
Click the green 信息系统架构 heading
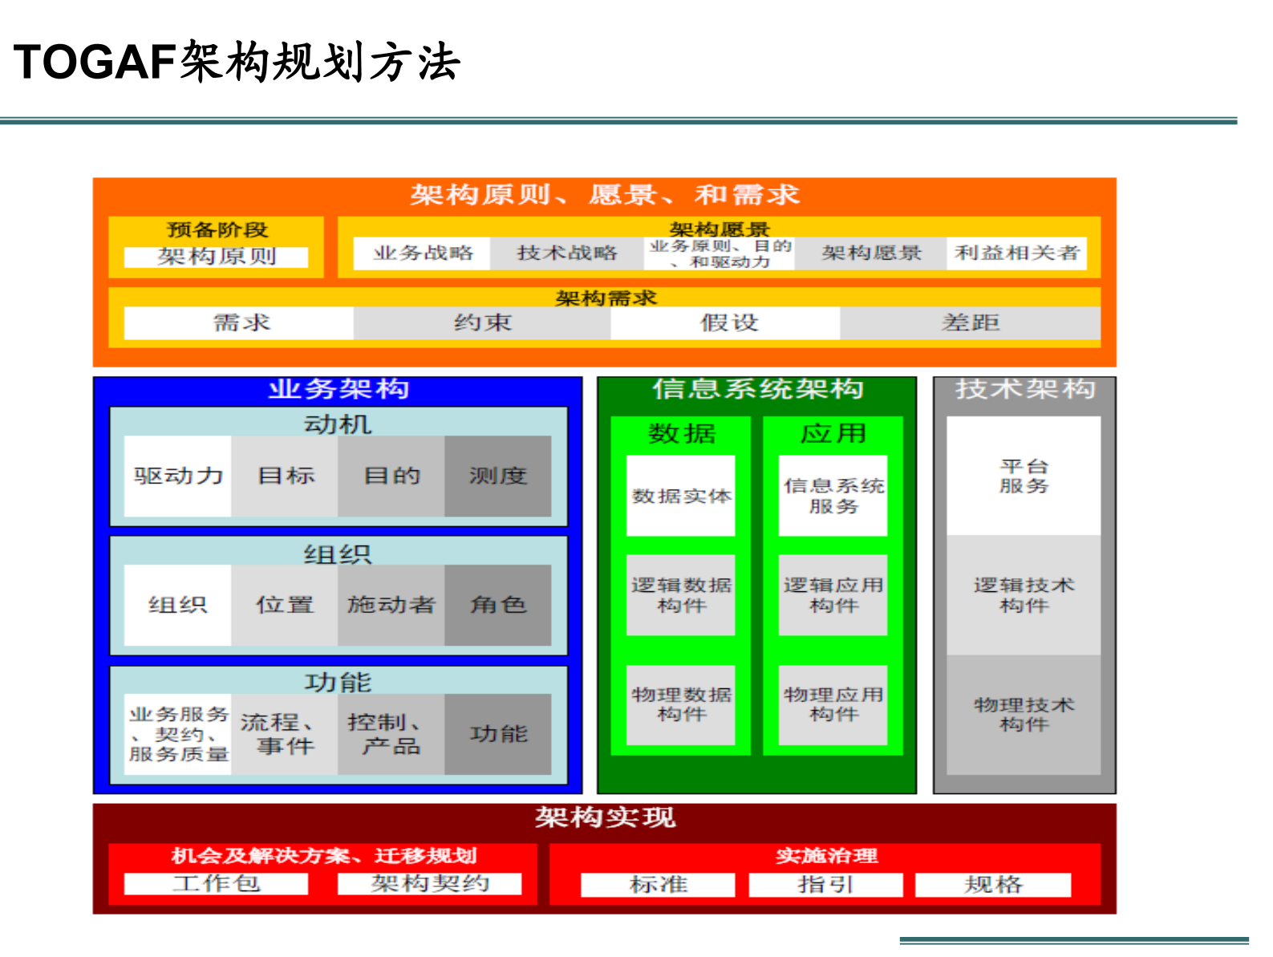coord(757,389)
